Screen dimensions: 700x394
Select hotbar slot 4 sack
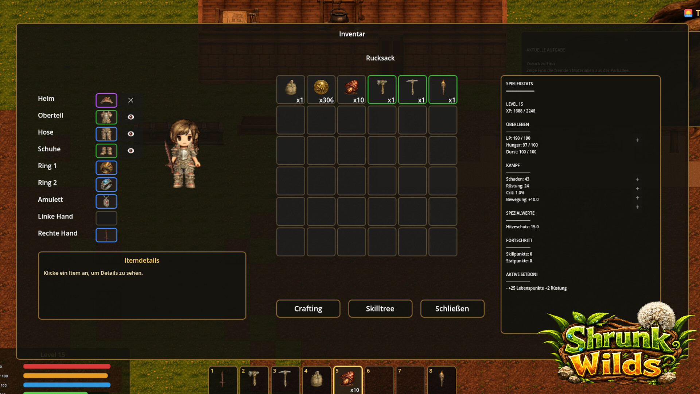317,380
